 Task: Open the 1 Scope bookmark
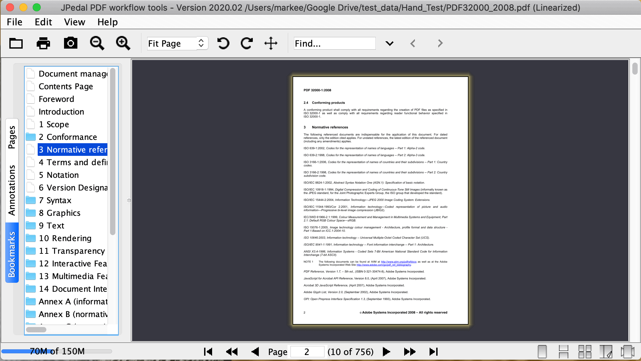pos(54,124)
